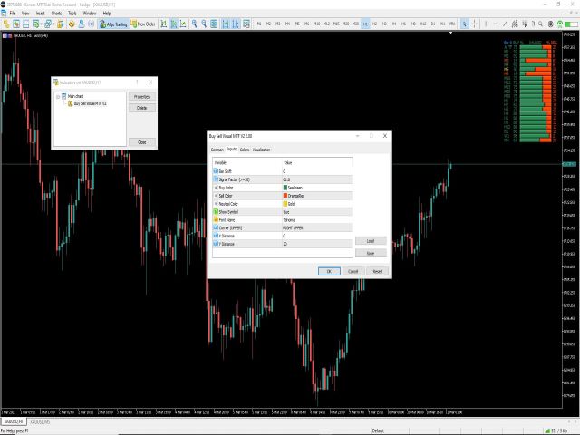Select the D1 timeframe button

tap(433, 24)
